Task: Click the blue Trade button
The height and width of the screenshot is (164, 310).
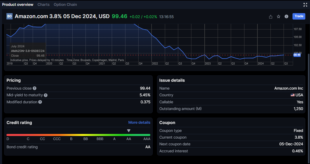Action: coord(299,16)
